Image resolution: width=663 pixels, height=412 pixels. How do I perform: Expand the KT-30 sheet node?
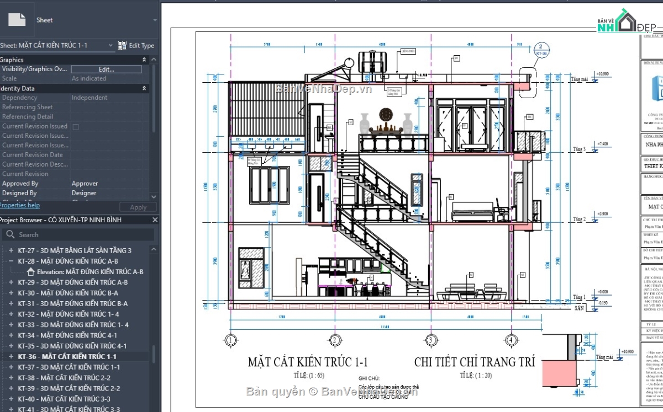[10, 293]
